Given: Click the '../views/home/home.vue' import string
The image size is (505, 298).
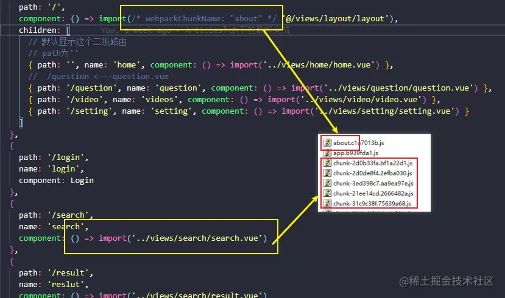Looking at the screenshot, I should [319, 65].
